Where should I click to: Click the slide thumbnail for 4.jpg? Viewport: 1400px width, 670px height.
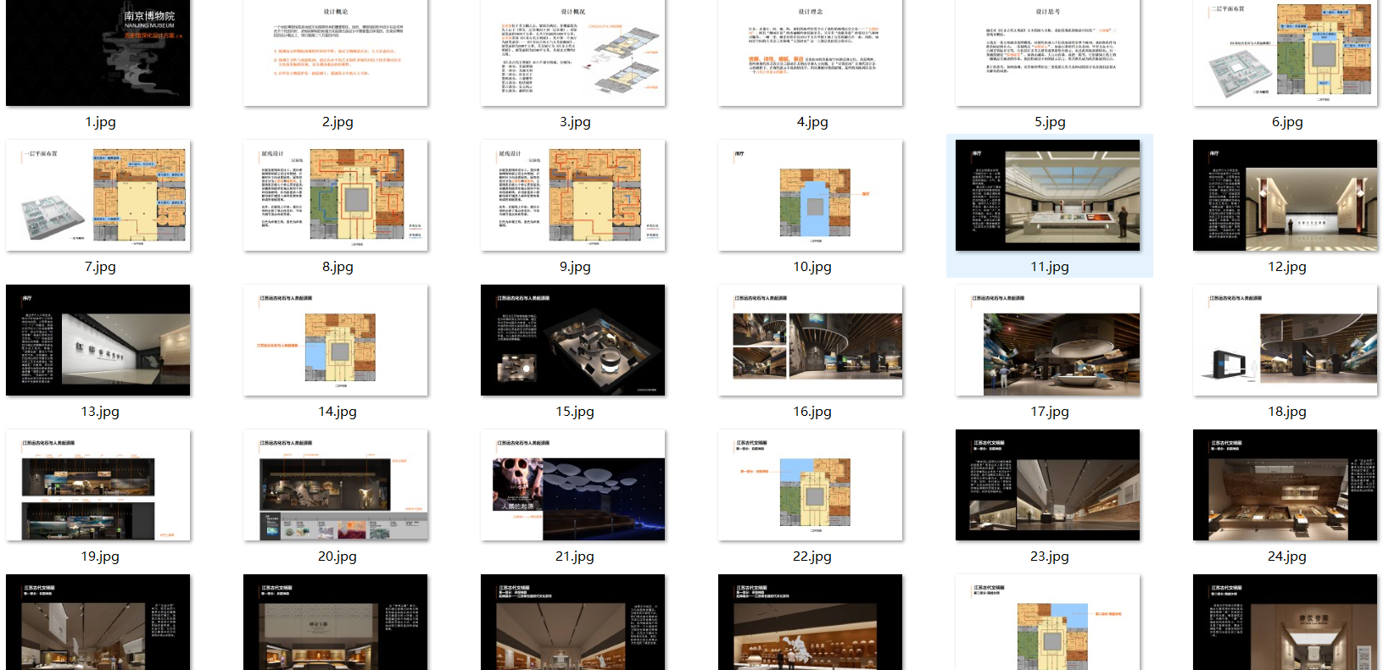(811, 53)
